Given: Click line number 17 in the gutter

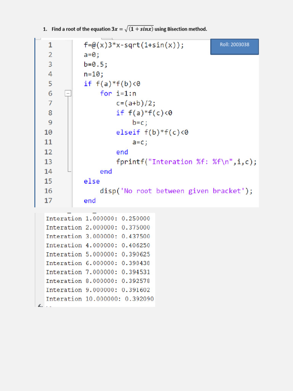Looking at the screenshot, I should pyautogui.click(x=48, y=200).
